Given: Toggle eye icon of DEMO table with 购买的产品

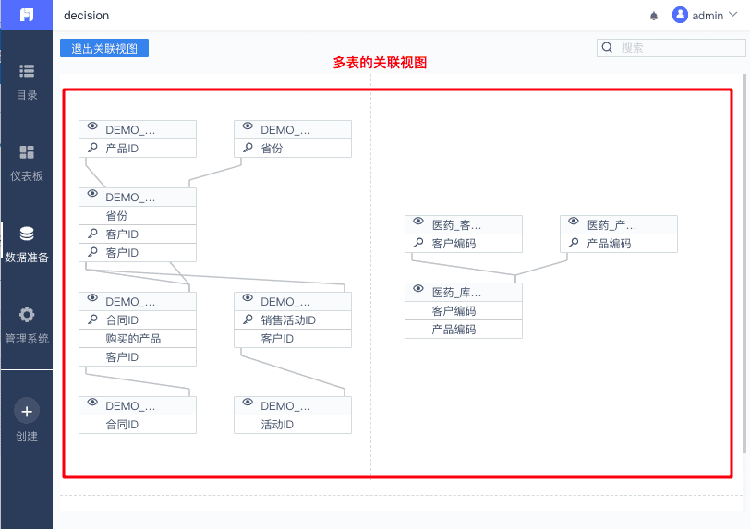Looking at the screenshot, I should tap(92, 298).
